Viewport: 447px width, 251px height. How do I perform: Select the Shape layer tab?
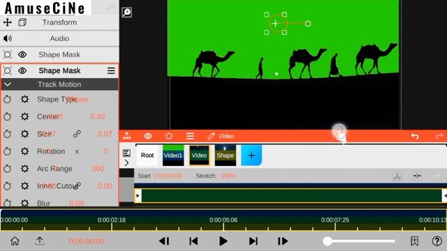[x=225, y=155]
